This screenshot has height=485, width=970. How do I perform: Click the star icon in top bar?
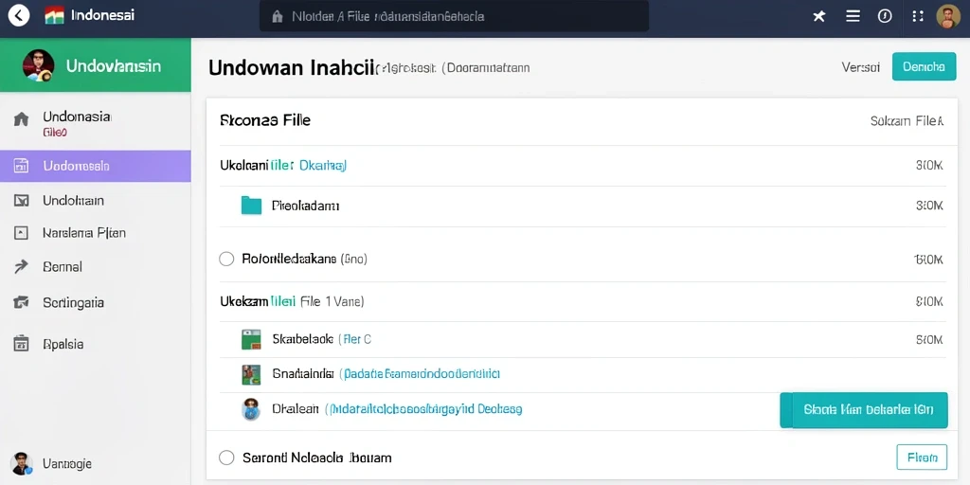(819, 16)
